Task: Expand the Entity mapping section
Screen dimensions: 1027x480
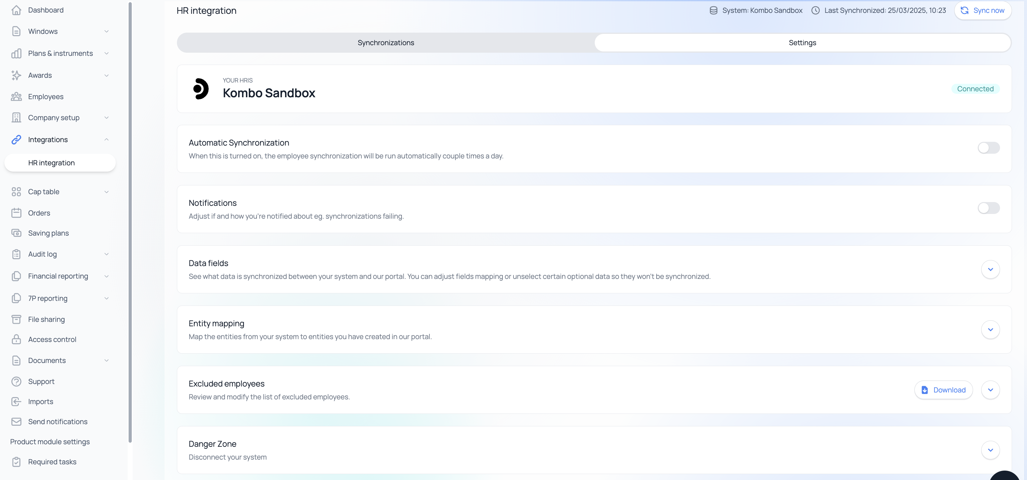Action: (x=990, y=330)
